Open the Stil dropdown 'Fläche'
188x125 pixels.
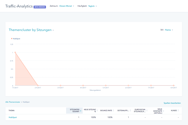point(169,30)
